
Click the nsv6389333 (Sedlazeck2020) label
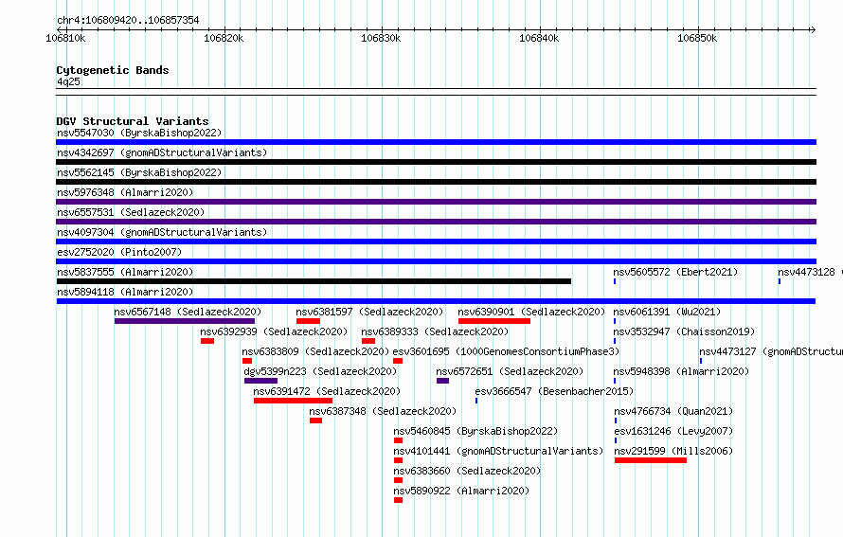(435, 331)
